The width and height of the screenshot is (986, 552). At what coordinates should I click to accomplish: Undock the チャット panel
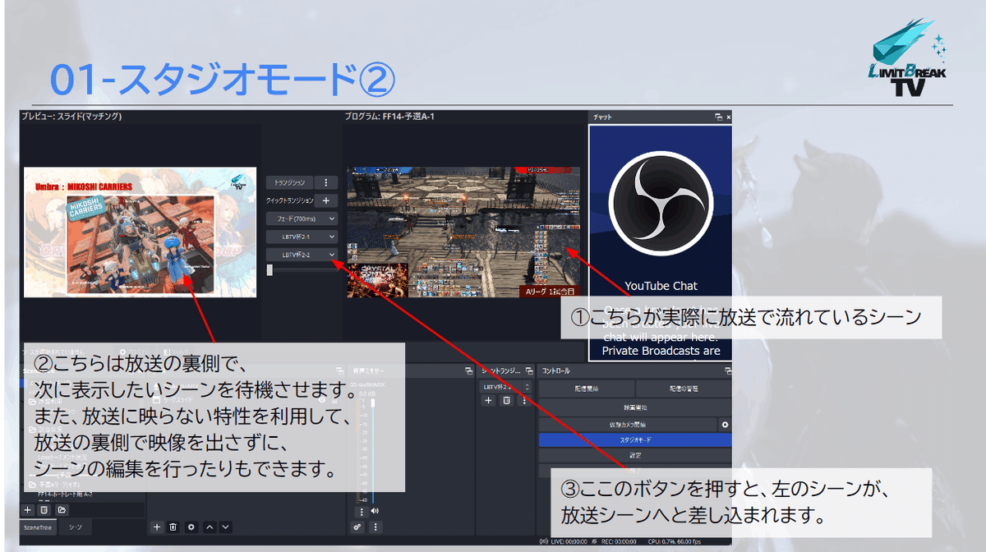coord(718,117)
